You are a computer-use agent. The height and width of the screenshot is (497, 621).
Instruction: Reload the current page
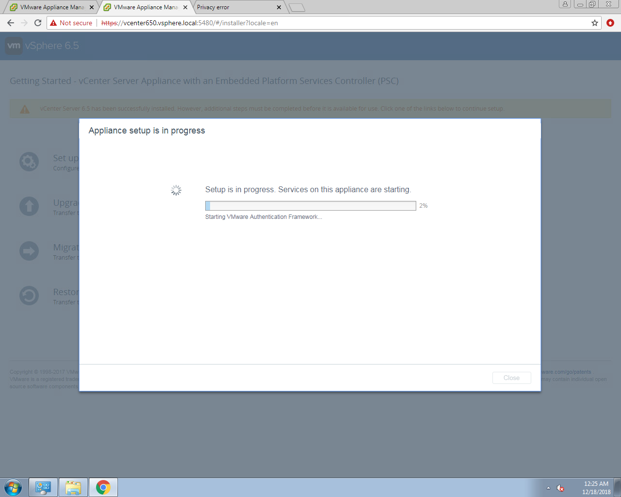38,23
